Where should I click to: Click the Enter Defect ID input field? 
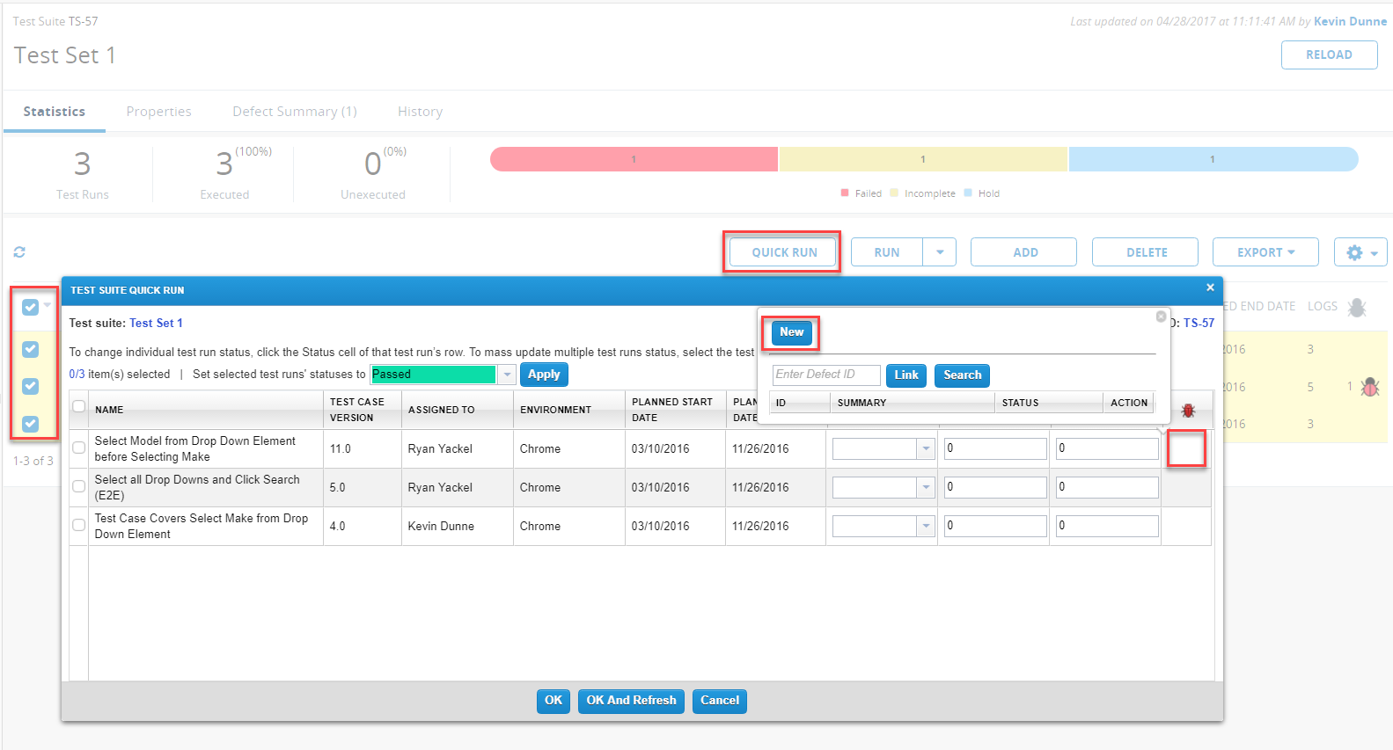click(x=825, y=375)
